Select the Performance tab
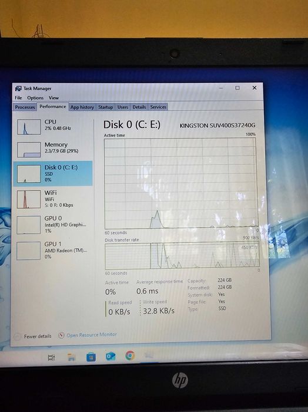Screen dimensions: 308x412 [x=53, y=107]
